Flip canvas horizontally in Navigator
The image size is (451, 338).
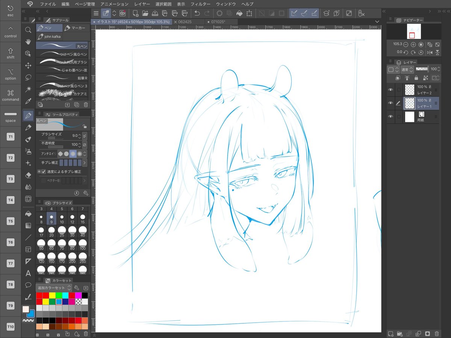(x=430, y=52)
